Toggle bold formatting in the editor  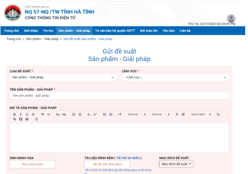pos(14,114)
